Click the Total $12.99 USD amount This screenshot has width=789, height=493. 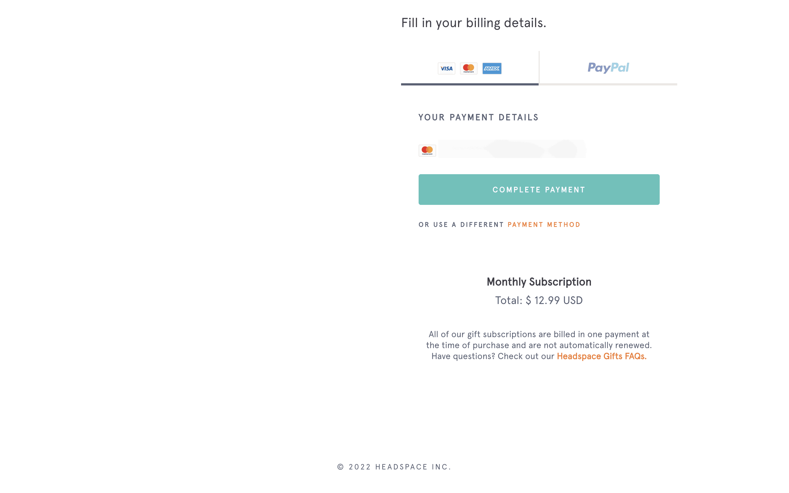coord(539,300)
